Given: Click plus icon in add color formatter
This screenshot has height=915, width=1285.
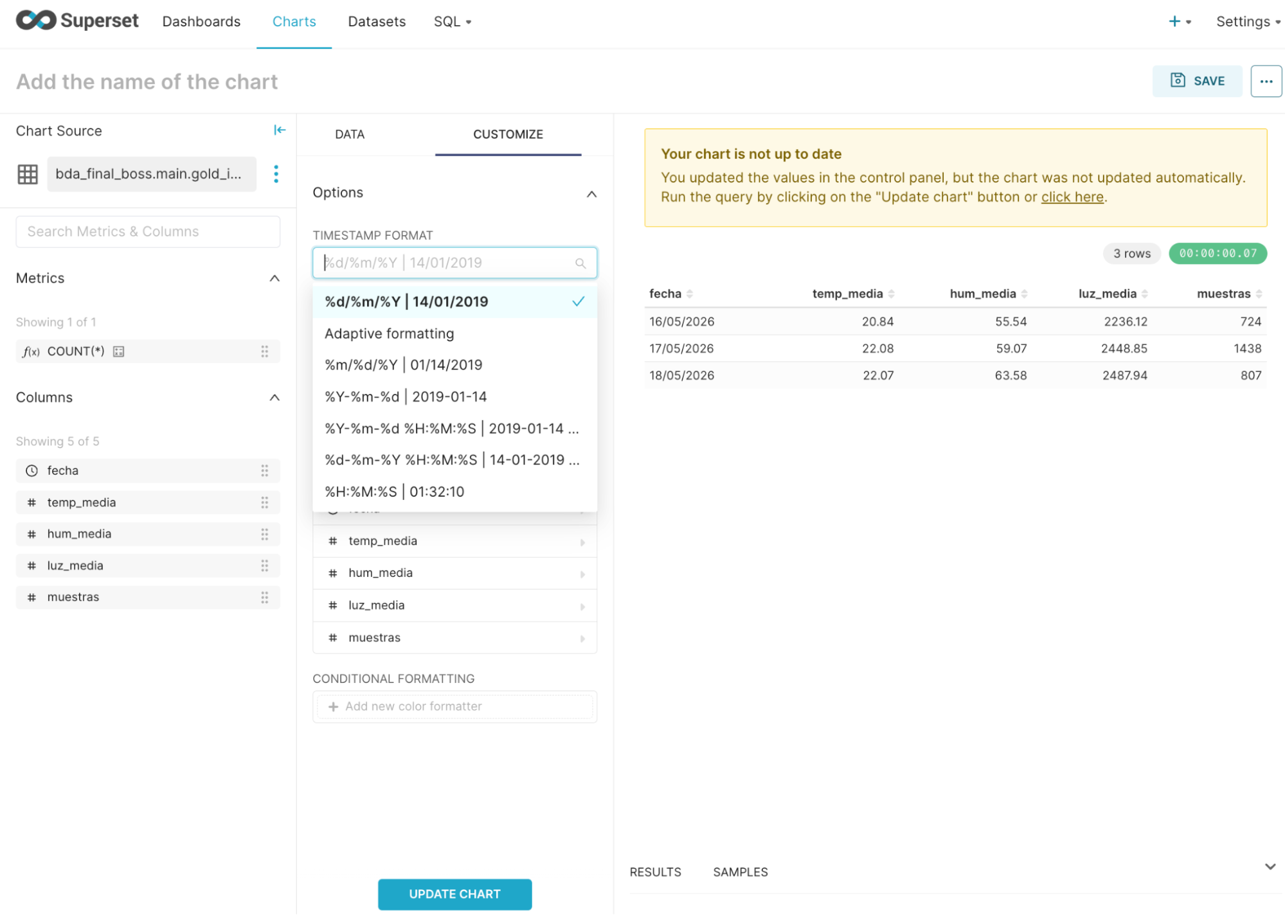Looking at the screenshot, I should click(333, 707).
